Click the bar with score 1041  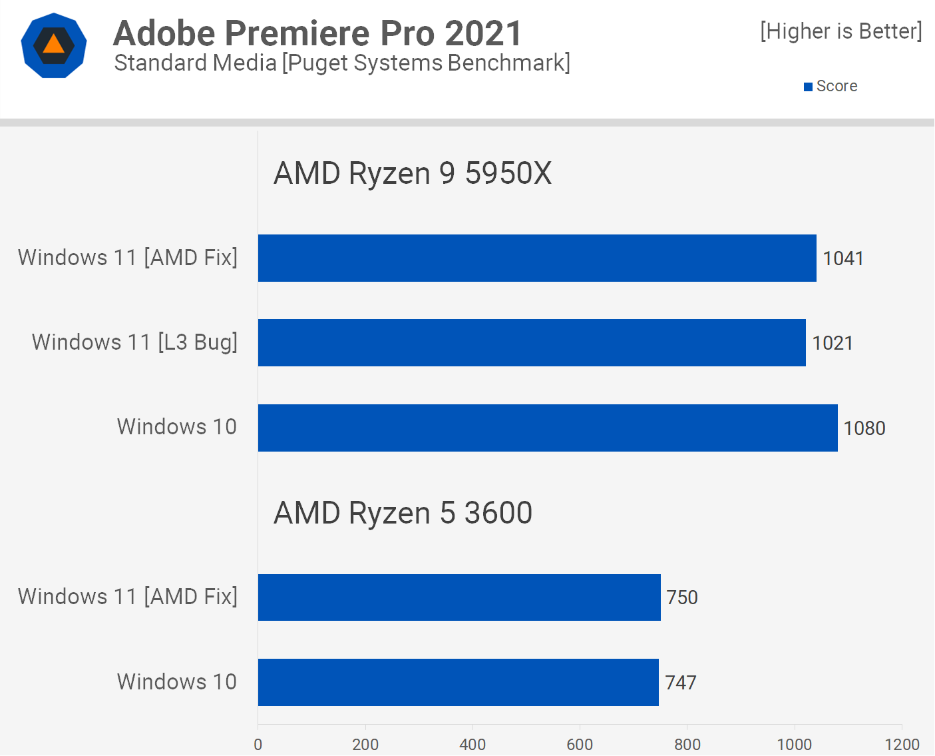pos(537,258)
